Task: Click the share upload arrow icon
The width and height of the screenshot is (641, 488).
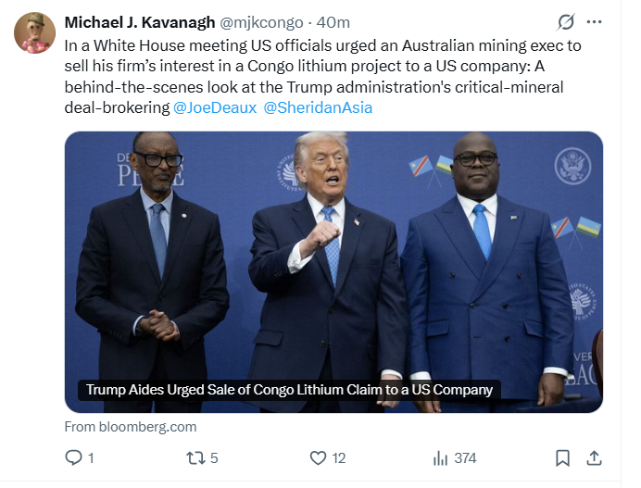Action: [595, 457]
